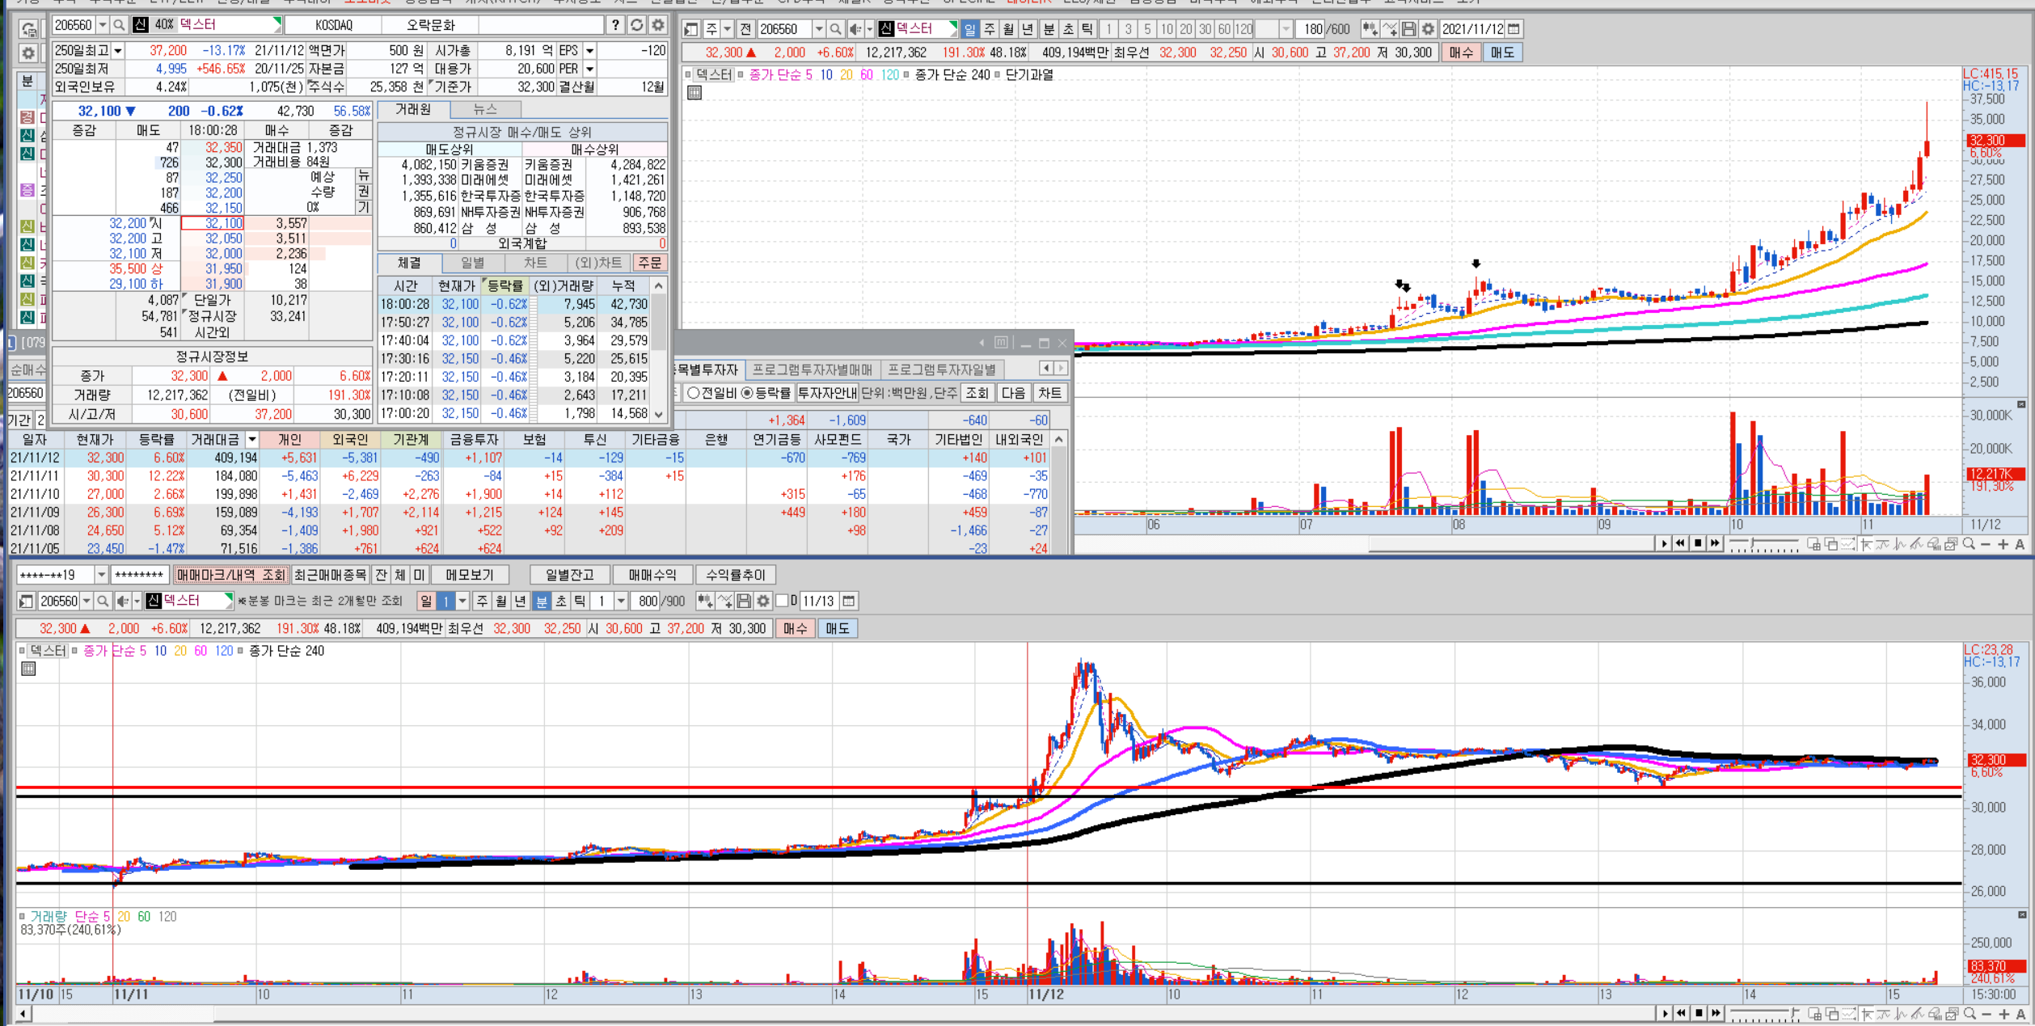
Task: Switch upper chart to 틱 tick period
Action: coord(1087,29)
